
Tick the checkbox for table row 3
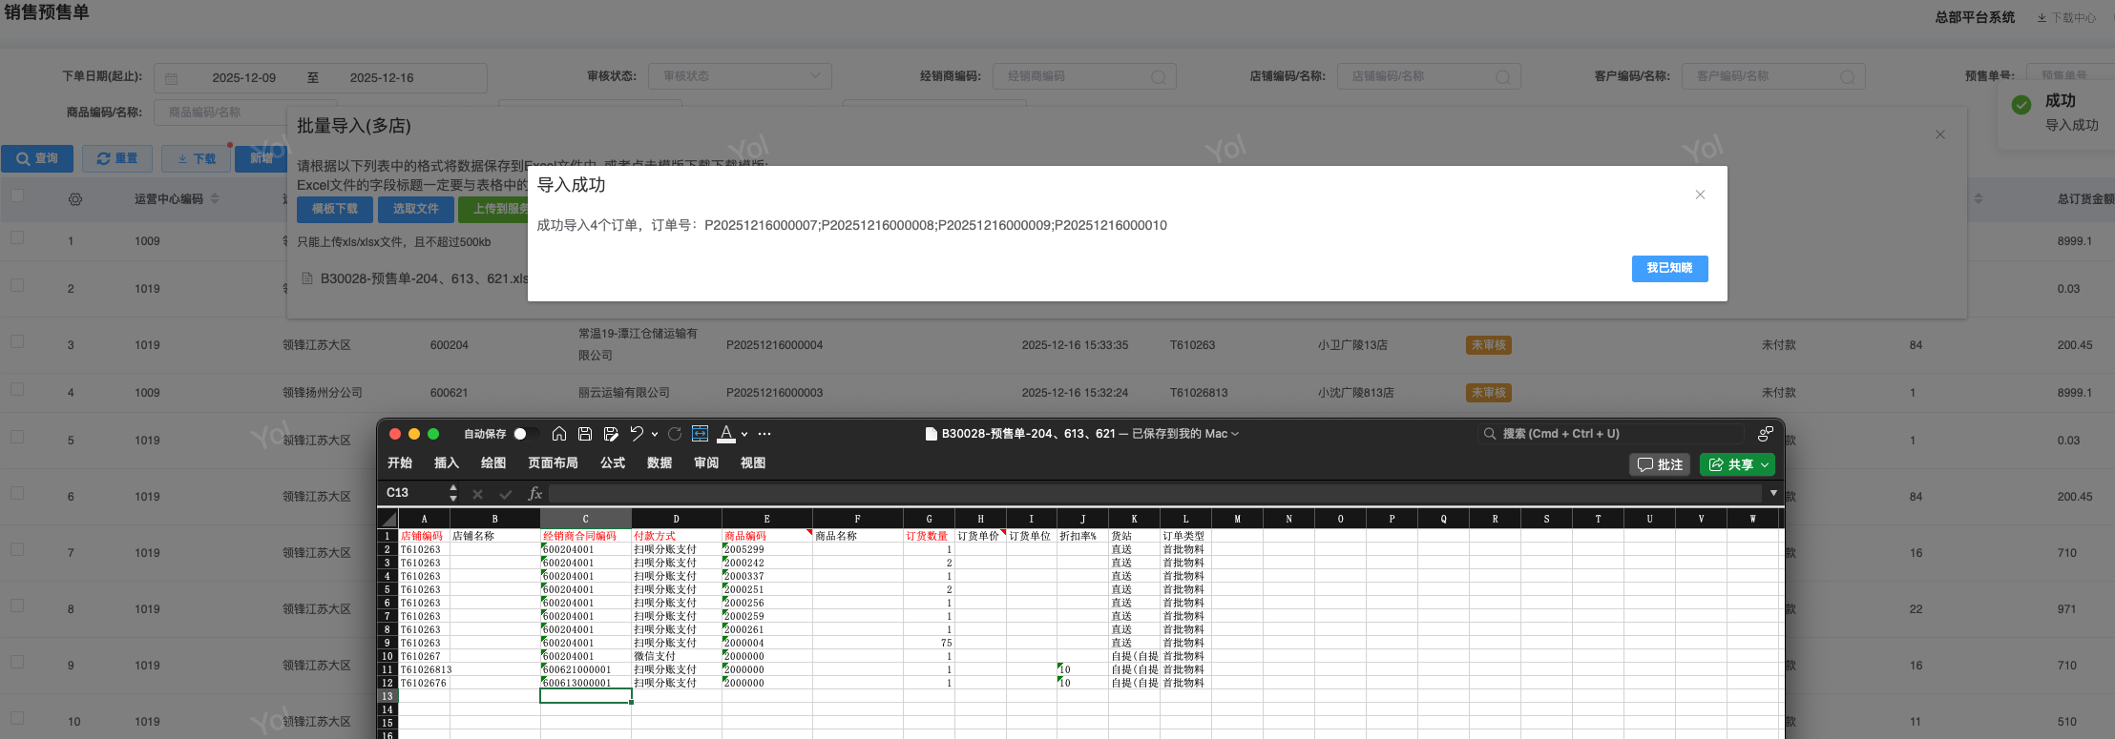click(x=17, y=341)
